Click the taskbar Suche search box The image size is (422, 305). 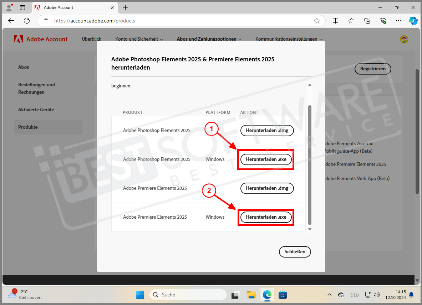[x=188, y=295]
